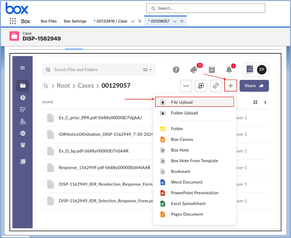Expand the 00129057 tab dropdown arrow
The image size is (291, 238).
click(x=175, y=21)
